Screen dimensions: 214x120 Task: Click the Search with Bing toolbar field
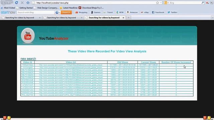(x=35, y=12)
